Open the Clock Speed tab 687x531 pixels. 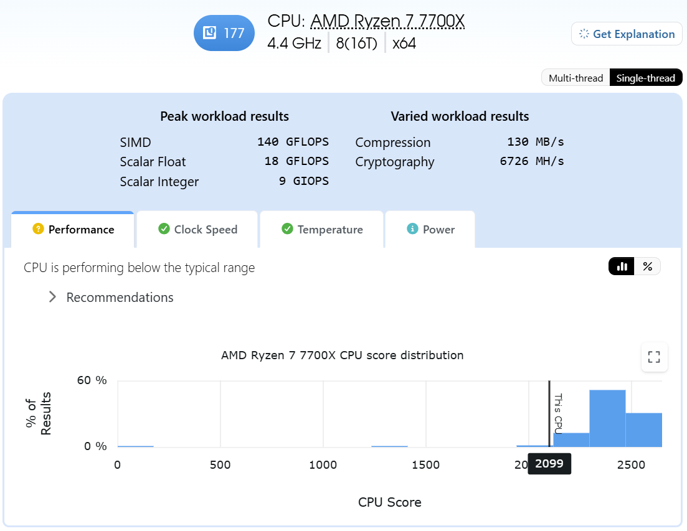pyautogui.click(x=197, y=229)
